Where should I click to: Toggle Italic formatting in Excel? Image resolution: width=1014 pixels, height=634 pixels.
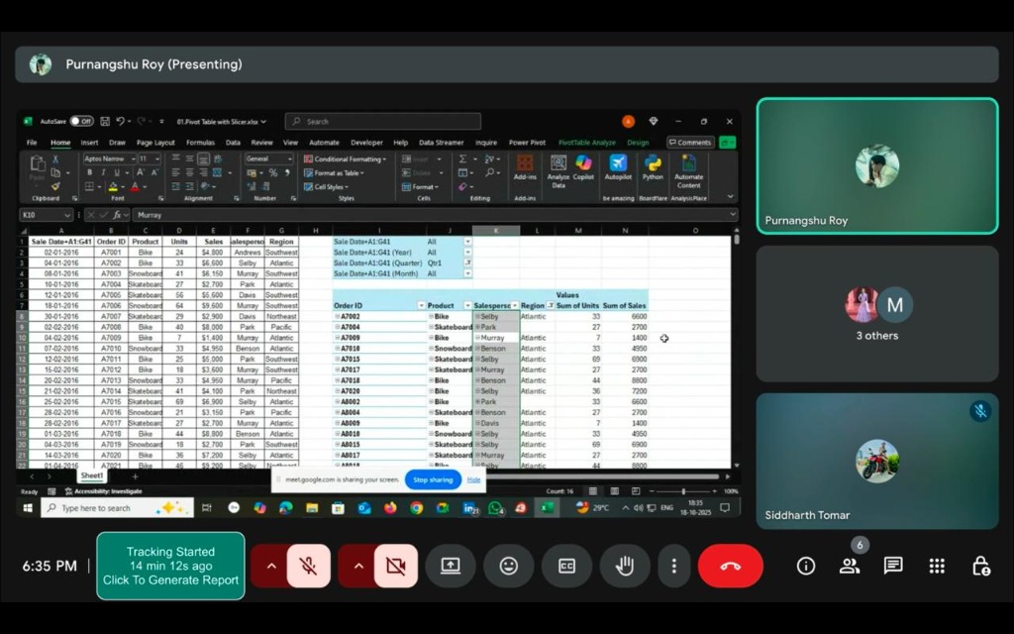103,172
